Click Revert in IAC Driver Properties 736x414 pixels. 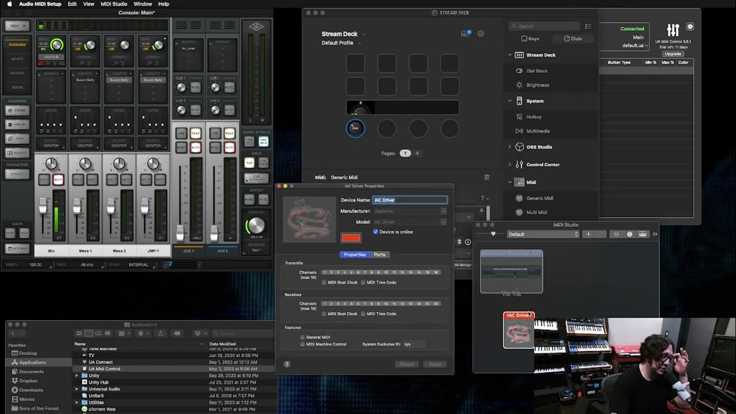(x=407, y=364)
